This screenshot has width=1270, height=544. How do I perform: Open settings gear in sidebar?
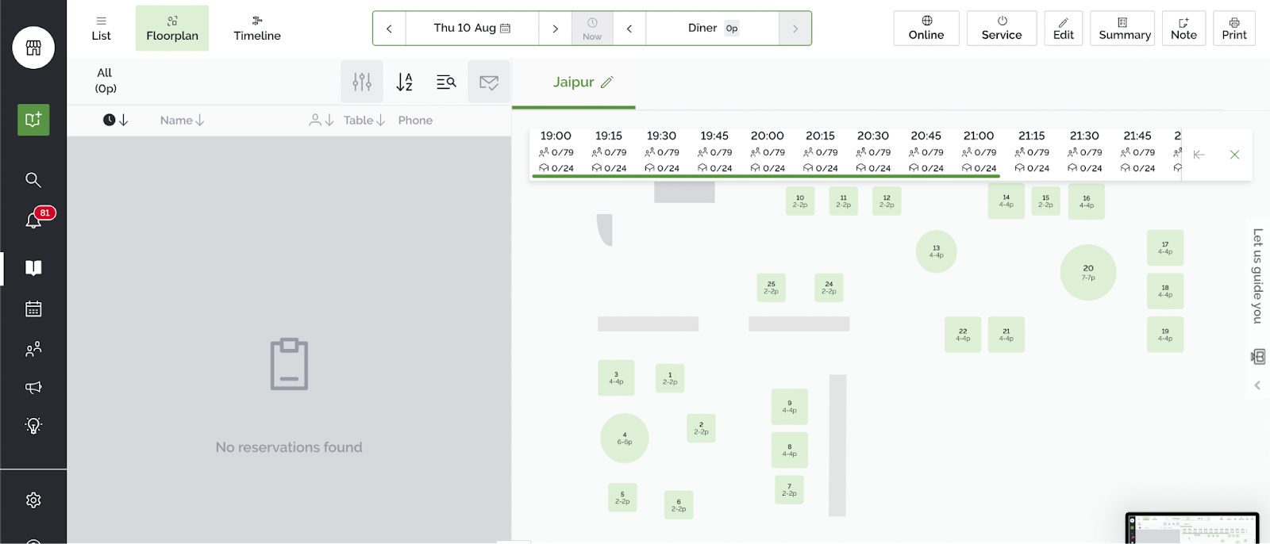click(33, 500)
